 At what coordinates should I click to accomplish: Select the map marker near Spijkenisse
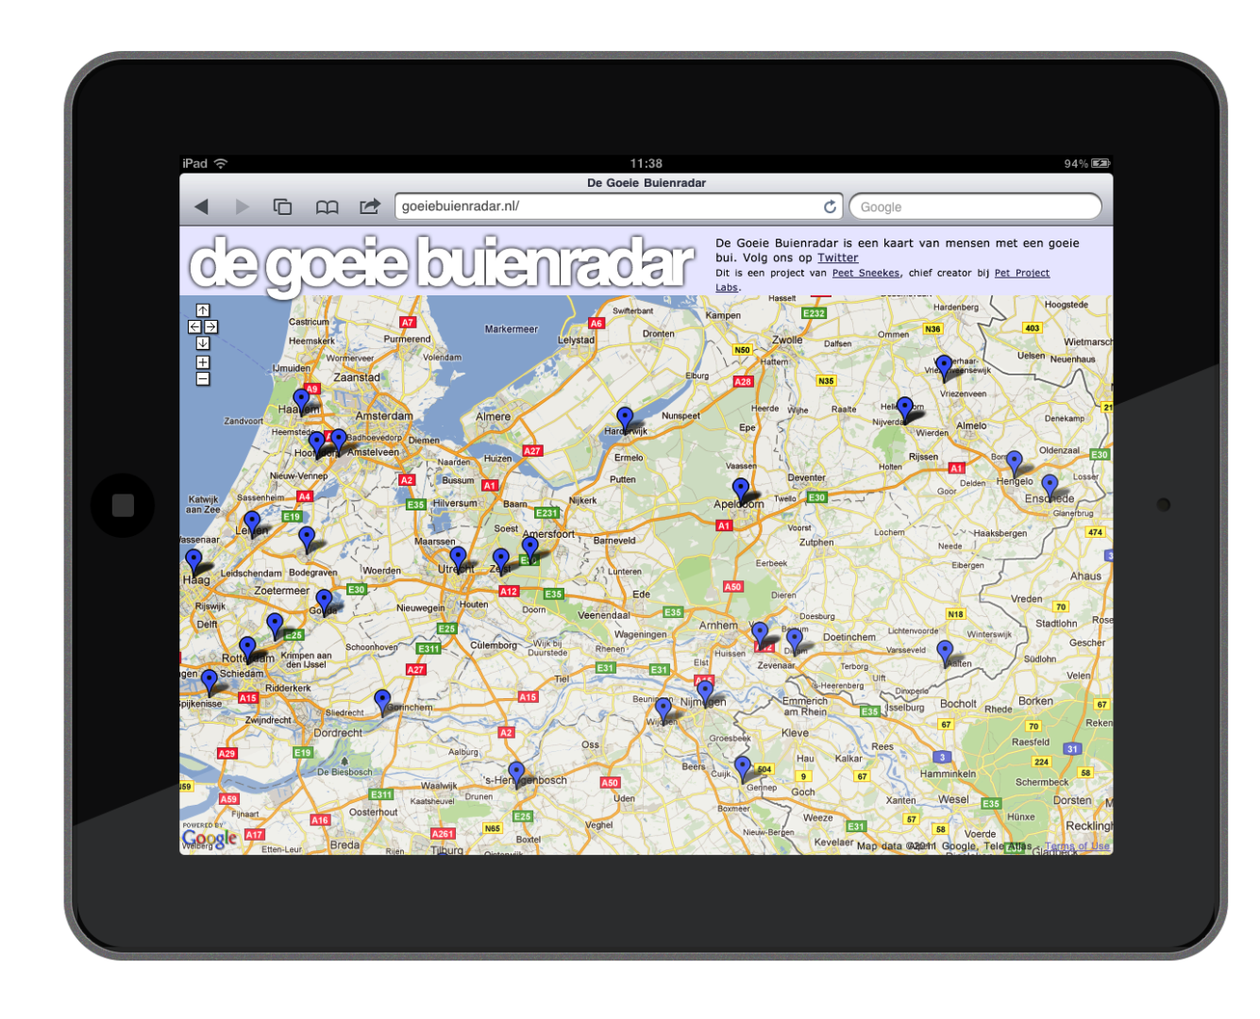[x=210, y=682]
